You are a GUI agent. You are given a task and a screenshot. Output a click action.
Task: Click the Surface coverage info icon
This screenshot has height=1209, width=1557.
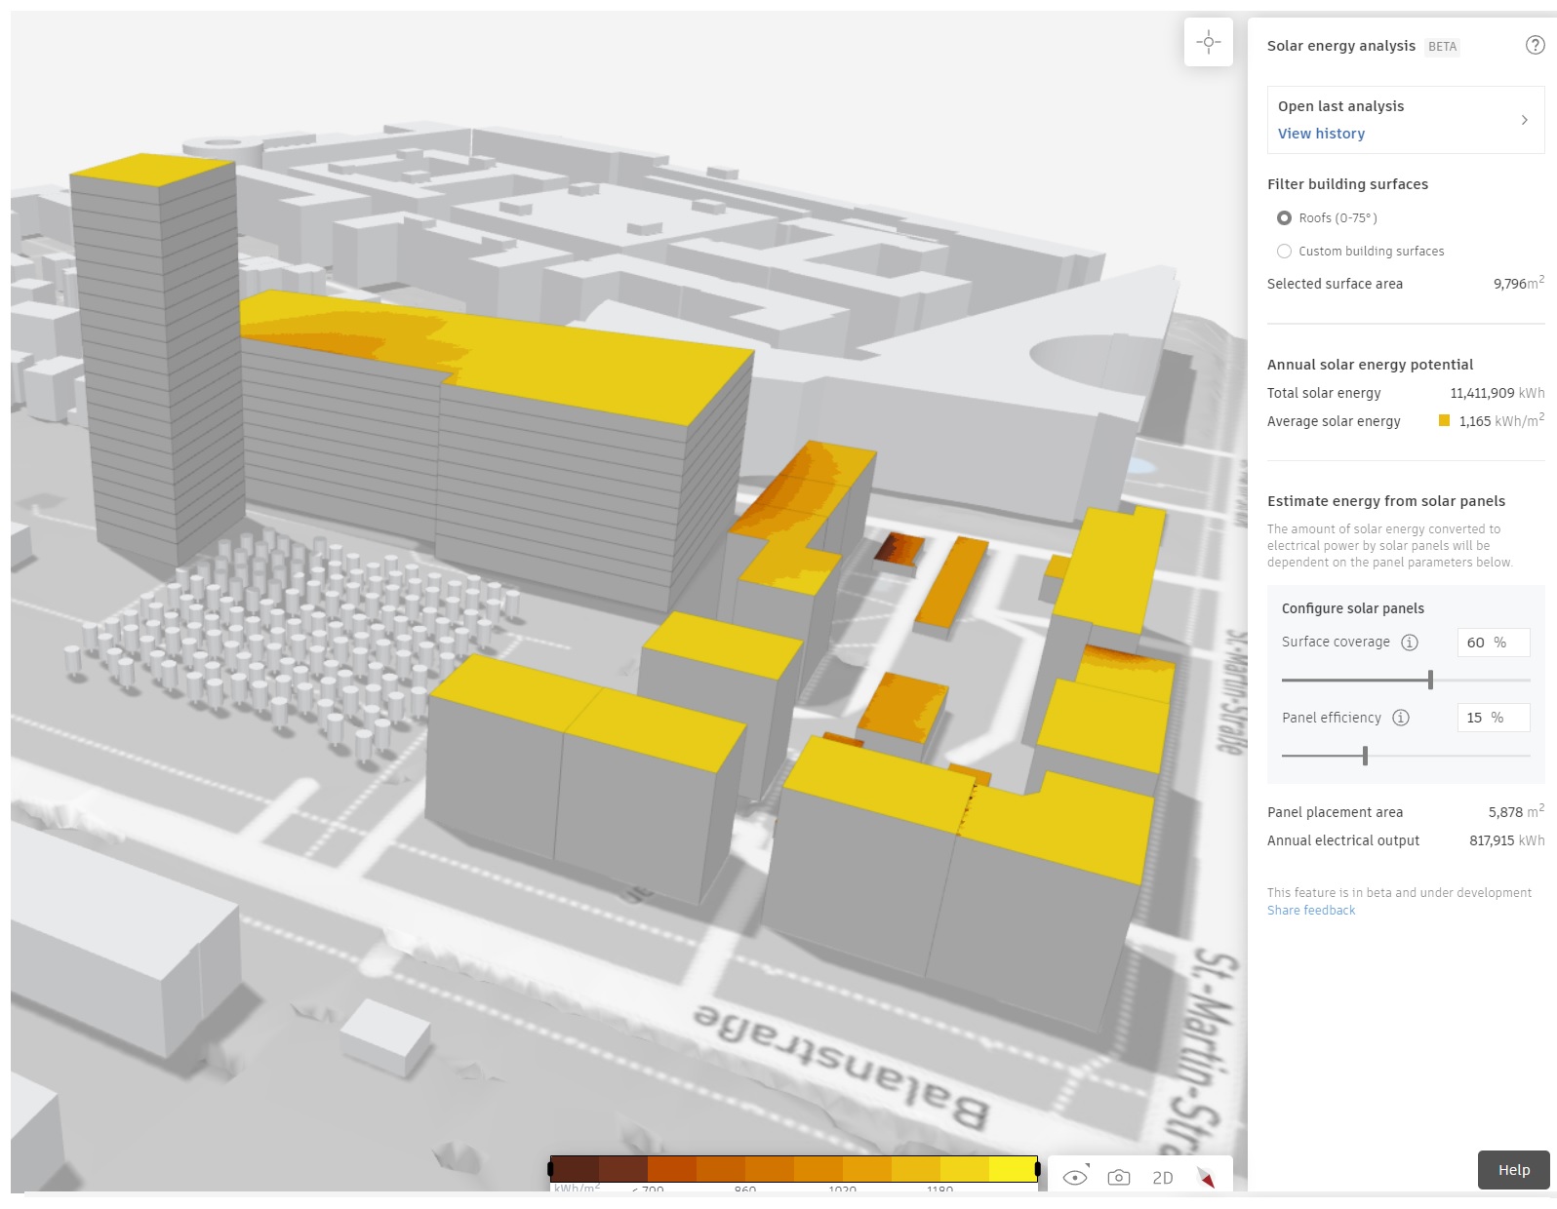coord(1410,643)
